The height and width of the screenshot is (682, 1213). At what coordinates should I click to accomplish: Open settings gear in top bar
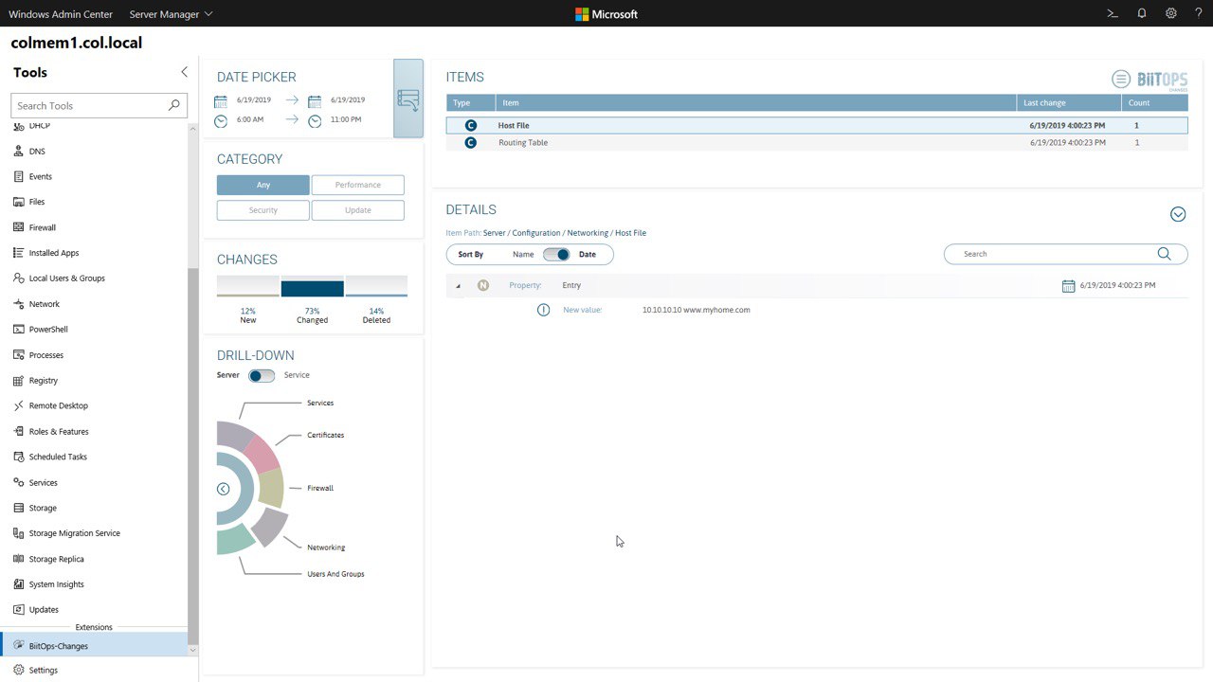tap(1171, 13)
